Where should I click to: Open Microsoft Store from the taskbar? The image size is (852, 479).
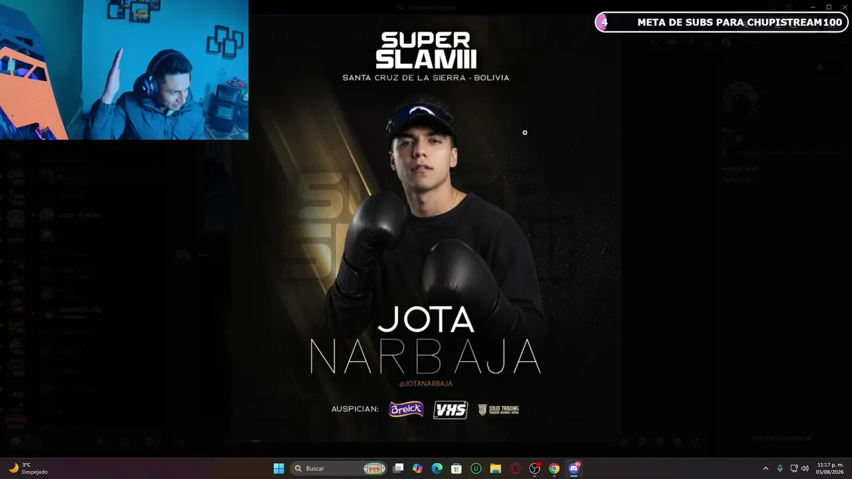click(456, 468)
